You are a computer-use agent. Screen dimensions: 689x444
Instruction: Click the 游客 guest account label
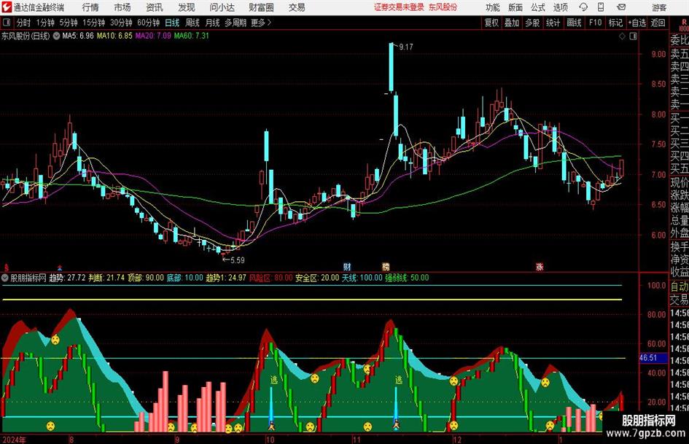point(658,7)
